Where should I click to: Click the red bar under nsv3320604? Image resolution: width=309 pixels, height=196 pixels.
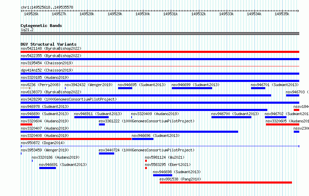(26, 124)
